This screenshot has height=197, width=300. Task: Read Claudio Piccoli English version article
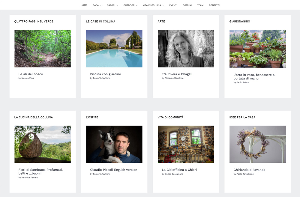(x=114, y=170)
